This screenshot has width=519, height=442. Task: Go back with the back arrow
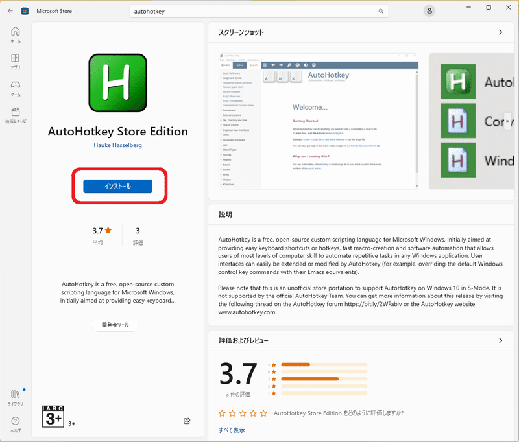point(10,11)
